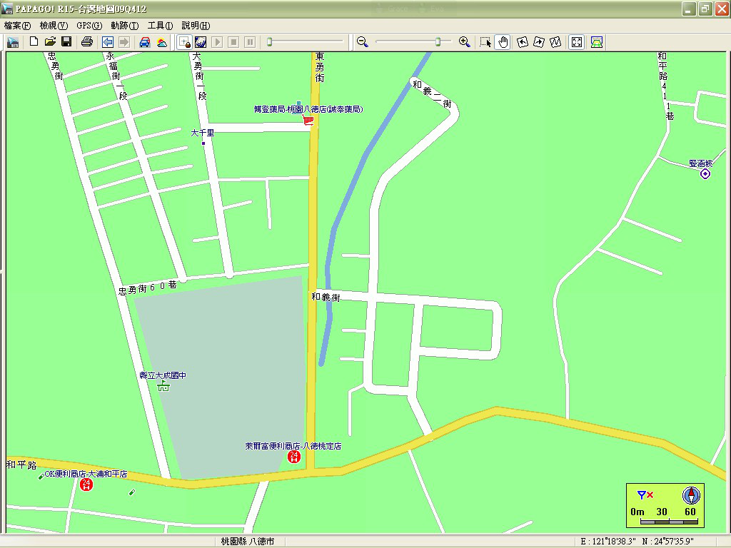Image resolution: width=731 pixels, height=548 pixels.
Task: Click the zoom level slider handle
Action: pyautogui.click(x=438, y=42)
